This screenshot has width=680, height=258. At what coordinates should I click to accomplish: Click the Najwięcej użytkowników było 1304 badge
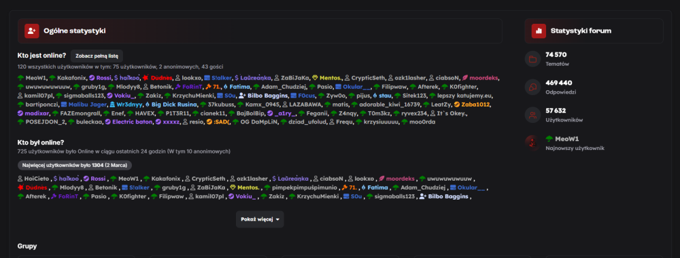pyautogui.click(x=75, y=166)
